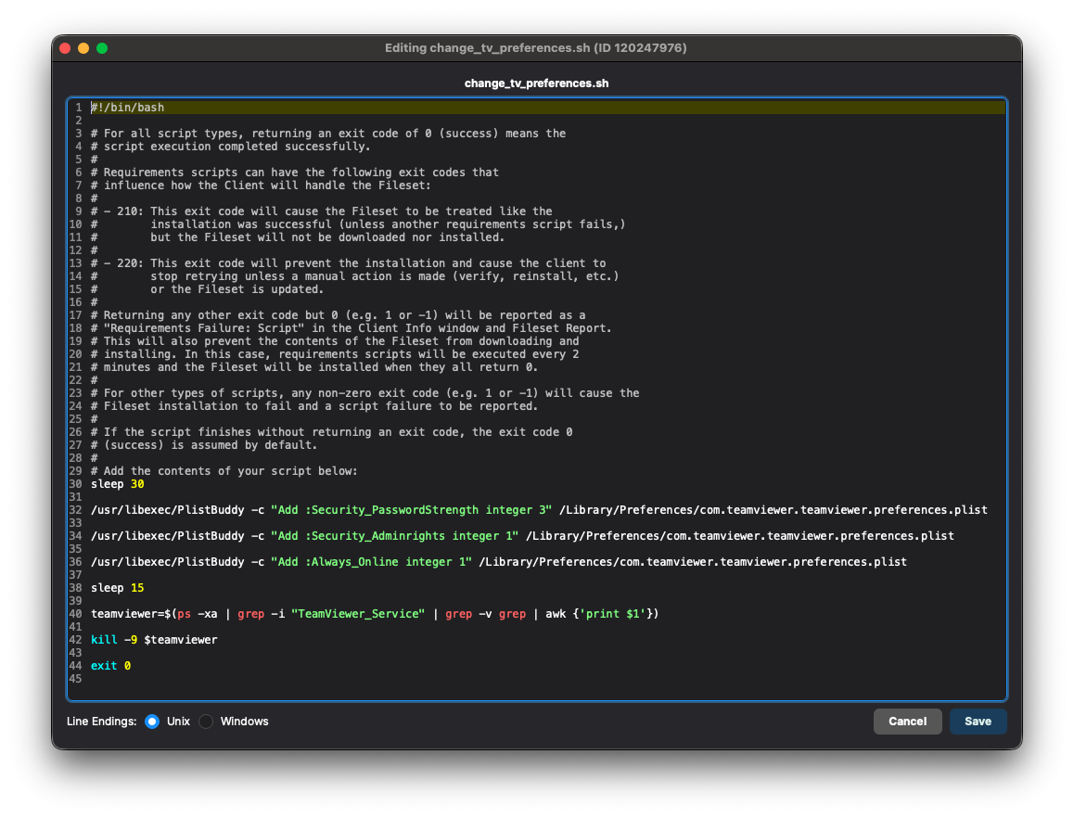Image resolution: width=1074 pixels, height=818 pixels.
Task: Click the Save button
Action: tap(978, 722)
